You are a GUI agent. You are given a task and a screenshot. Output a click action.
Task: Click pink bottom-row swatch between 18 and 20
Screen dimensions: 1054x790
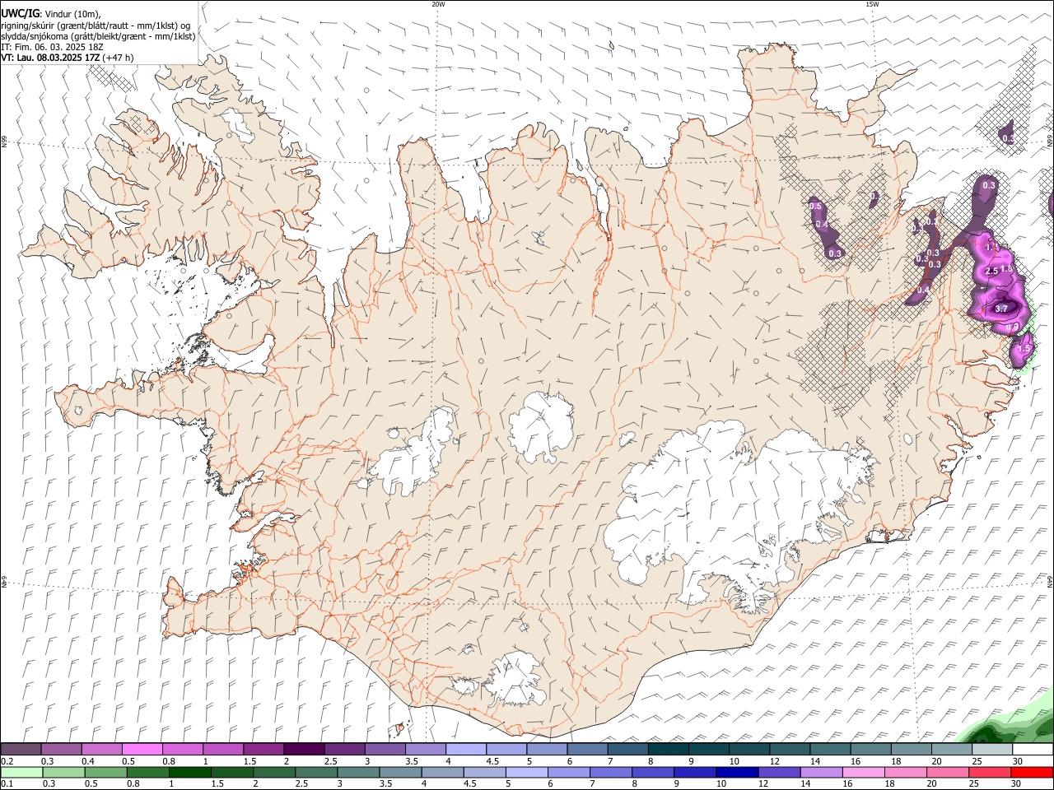pos(904,773)
